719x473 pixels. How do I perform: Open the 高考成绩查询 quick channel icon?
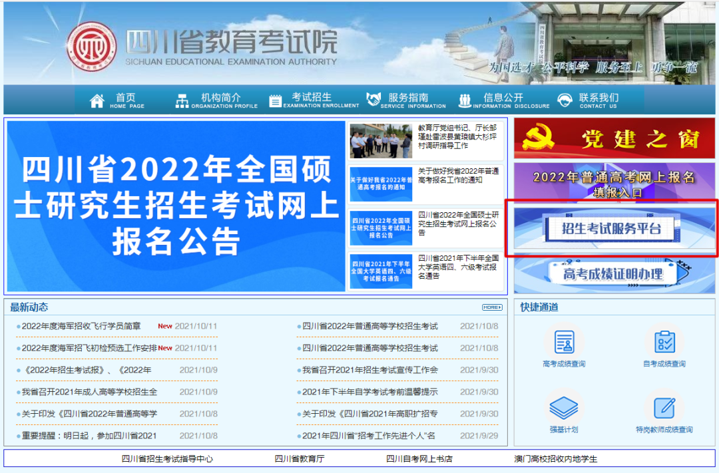click(564, 342)
